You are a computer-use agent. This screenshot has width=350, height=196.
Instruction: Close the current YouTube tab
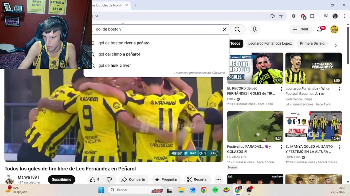[x=126, y=5]
